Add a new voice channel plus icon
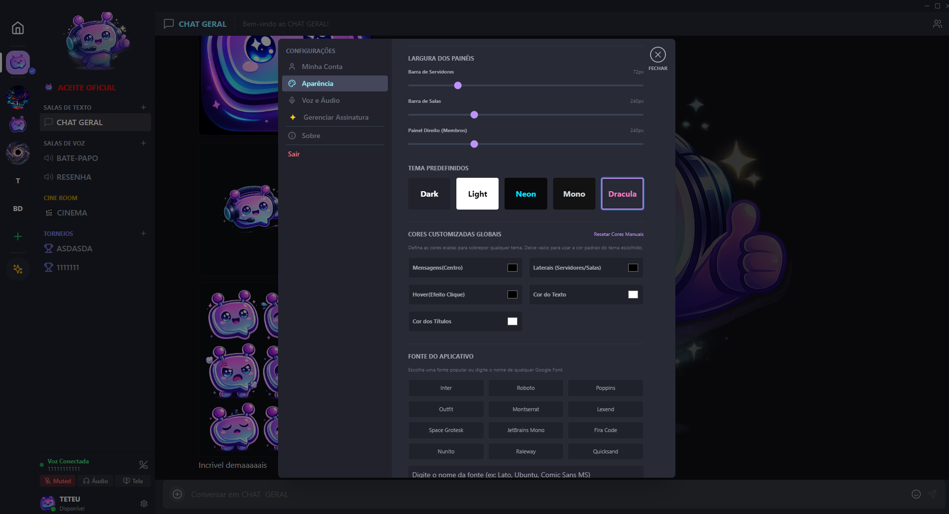The width and height of the screenshot is (949, 514). pyautogui.click(x=144, y=143)
